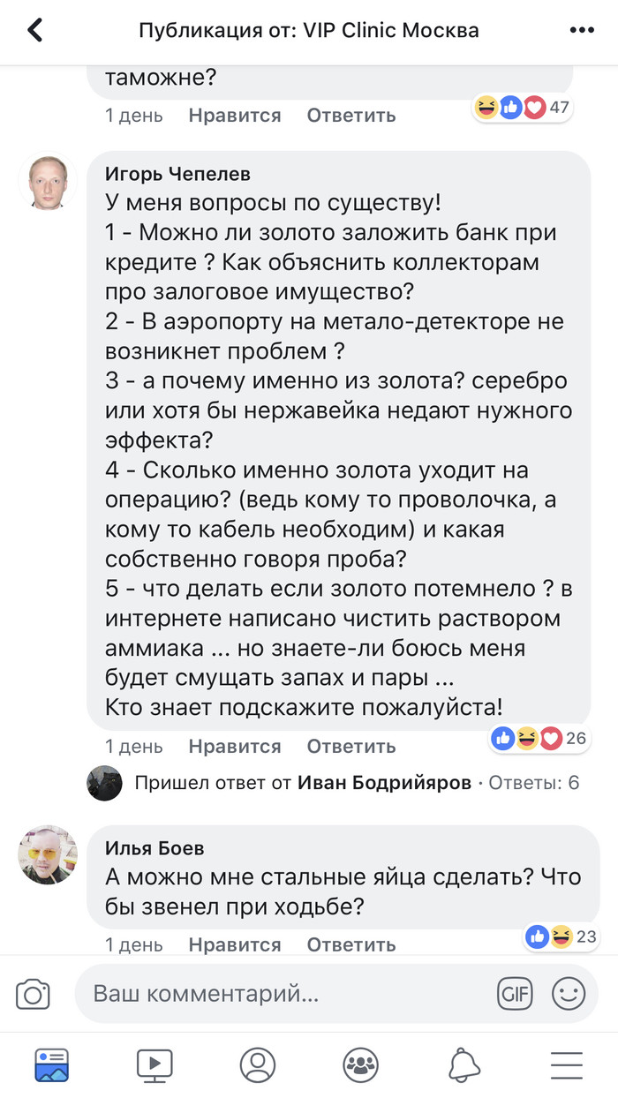Reply to Илья Боев's comment
618x1098 pixels.
pos(350,944)
